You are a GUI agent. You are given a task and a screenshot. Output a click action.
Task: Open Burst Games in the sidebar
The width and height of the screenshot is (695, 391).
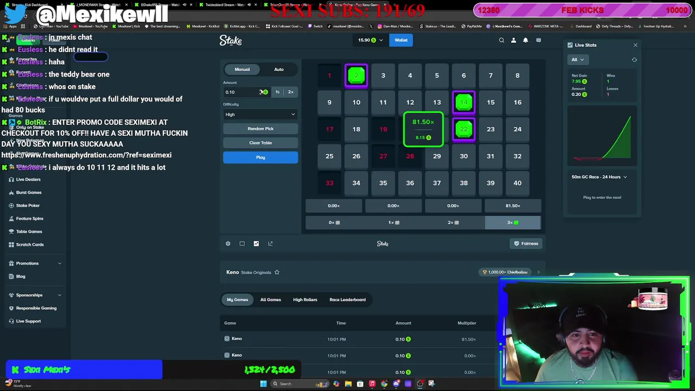29,192
